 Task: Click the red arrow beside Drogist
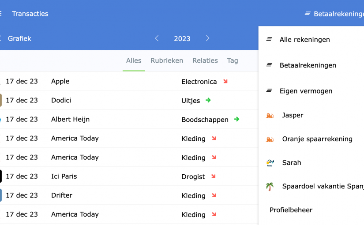coord(214,176)
